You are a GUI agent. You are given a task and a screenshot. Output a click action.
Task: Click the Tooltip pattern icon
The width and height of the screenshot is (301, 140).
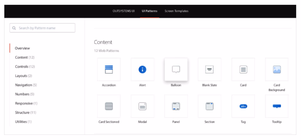click(x=277, y=106)
